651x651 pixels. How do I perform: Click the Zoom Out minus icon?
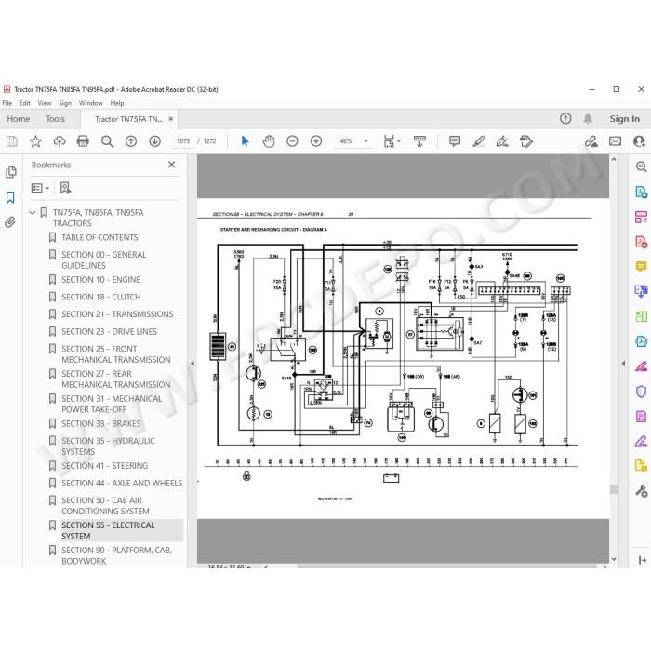pyautogui.click(x=292, y=141)
